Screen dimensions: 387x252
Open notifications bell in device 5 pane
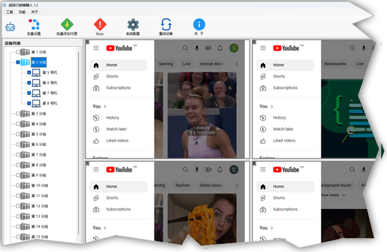click(x=220, y=48)
